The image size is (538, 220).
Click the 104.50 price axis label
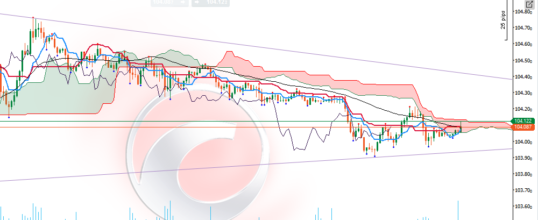pyautogui.click(x=525, y=61)
